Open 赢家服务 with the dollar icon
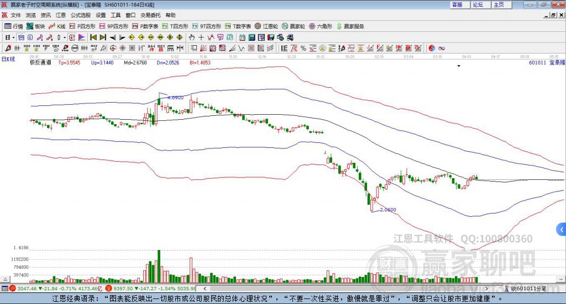The height and width of the screenshot is (304, 566). 350,26
